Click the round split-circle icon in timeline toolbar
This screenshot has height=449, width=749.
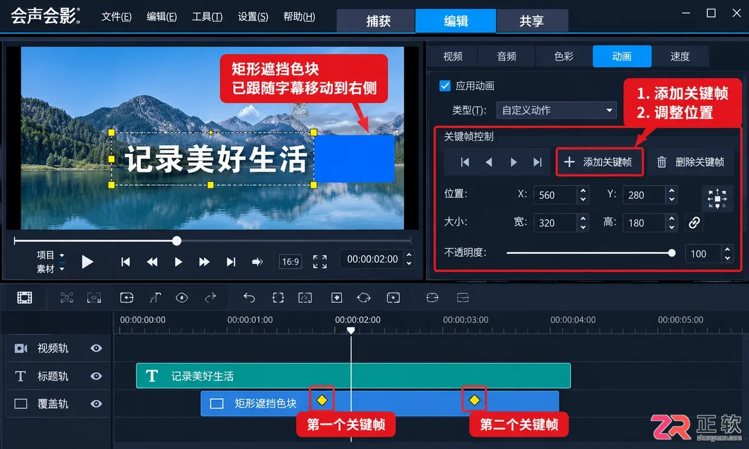click(x=432, y=297)
